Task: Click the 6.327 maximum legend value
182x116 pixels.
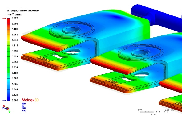Action: tap(15, 18)
